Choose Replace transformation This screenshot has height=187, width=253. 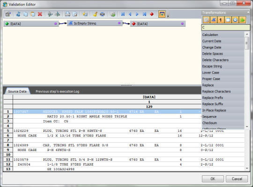pyautogui.click(x=223, y=85)
